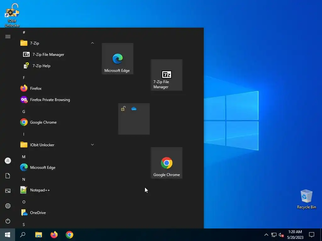Image resolution: width=322 pixels, height=241 pixels.
Task: Open the 7-Zip folder entry
Action: (58, 43)
